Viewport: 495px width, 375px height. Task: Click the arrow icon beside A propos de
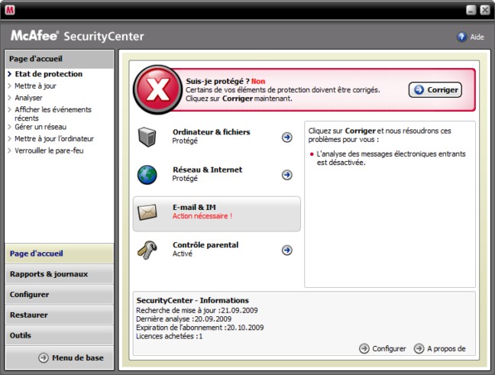pos(419,348)
